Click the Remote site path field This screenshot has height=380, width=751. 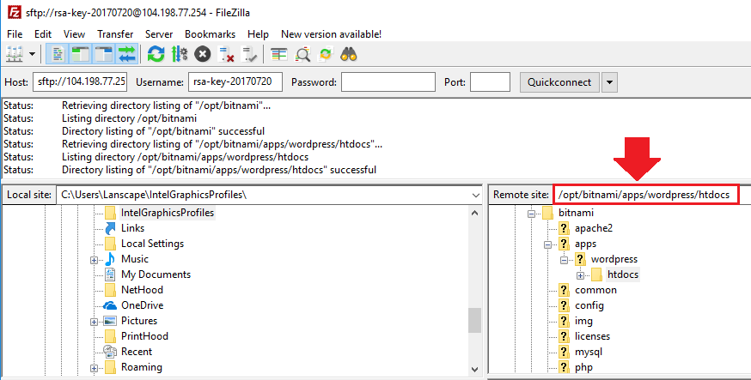point(645,195)
